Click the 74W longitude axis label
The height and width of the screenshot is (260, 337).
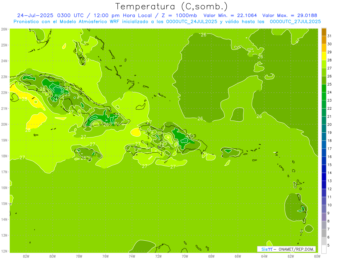(132, 256)
